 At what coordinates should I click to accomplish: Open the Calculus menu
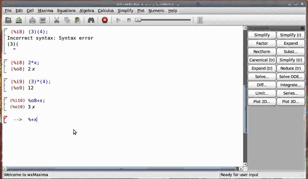(106, 11)
